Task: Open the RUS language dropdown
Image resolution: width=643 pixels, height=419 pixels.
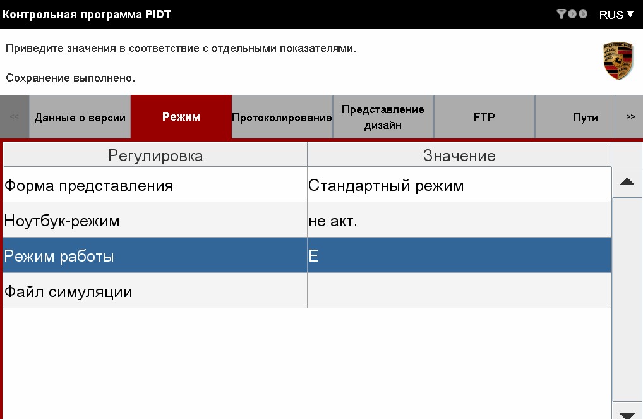Action: [616, 15]
